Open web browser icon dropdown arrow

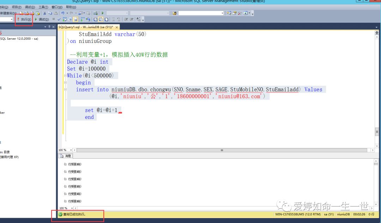pyautogui.click(x=249, y=13)
